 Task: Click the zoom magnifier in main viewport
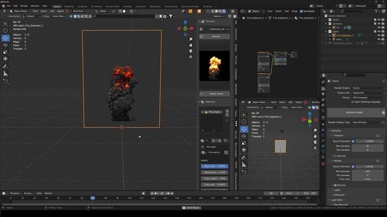click(x=190, y=39)
